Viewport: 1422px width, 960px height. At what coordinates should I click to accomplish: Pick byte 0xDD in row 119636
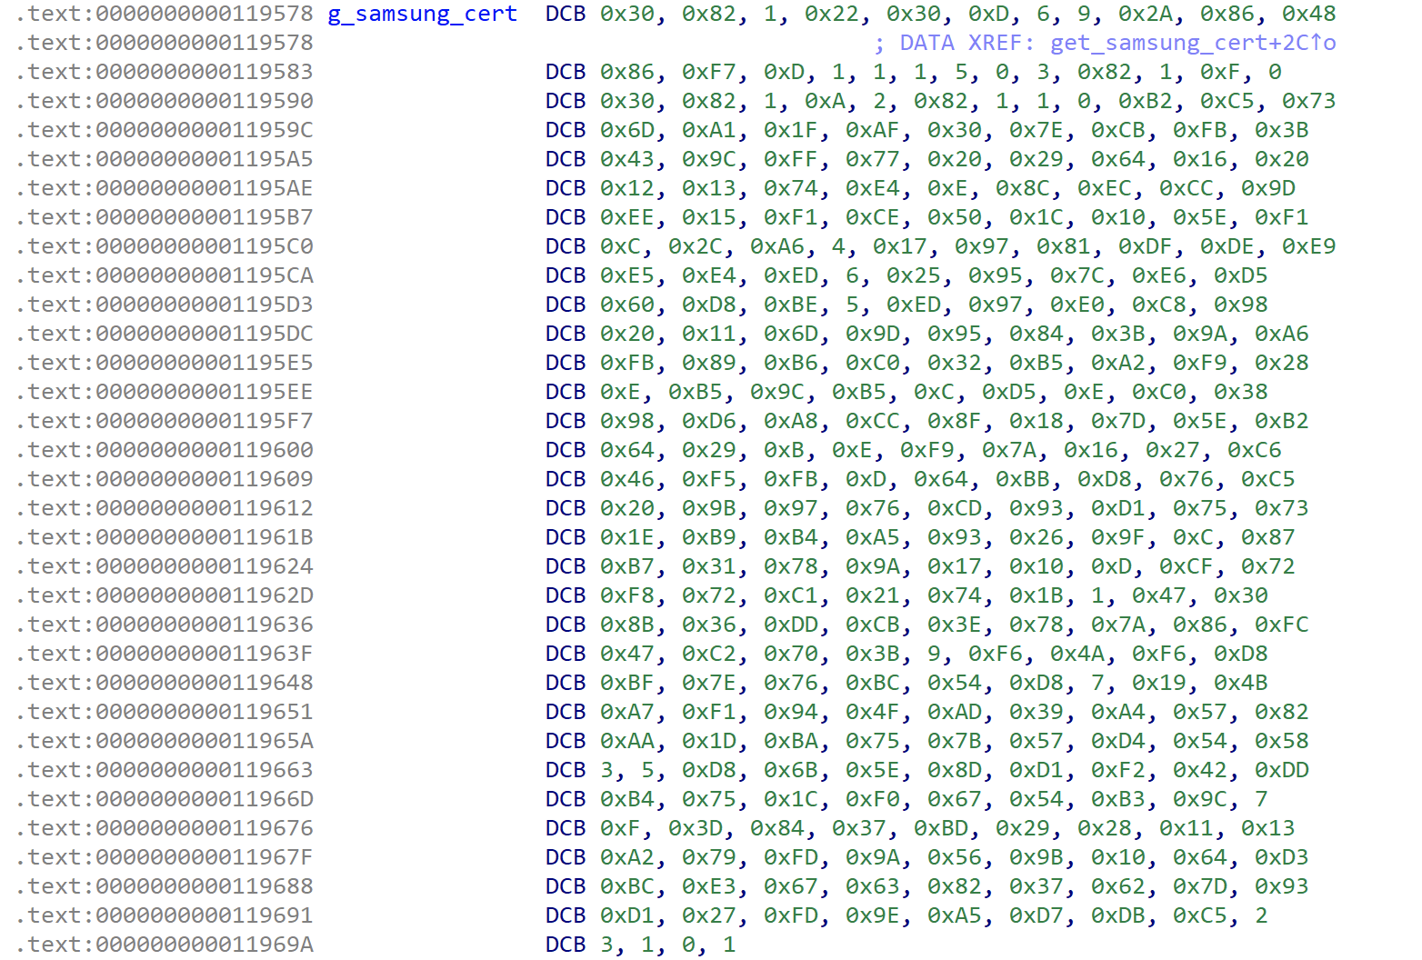coord(791,625)
